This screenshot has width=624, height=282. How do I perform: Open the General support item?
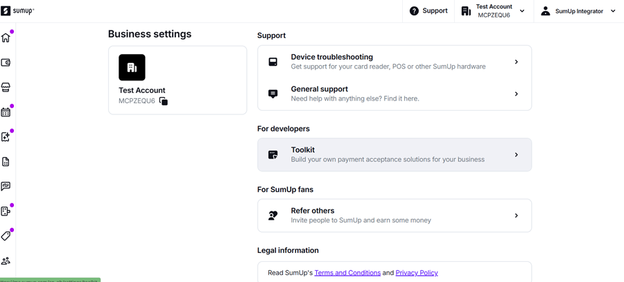pos(394,94)
